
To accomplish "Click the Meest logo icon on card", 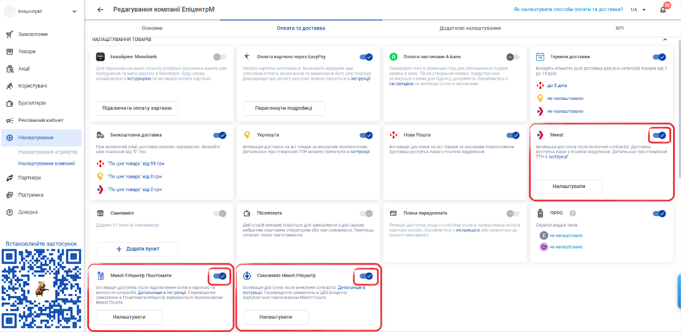I will 540,135.
